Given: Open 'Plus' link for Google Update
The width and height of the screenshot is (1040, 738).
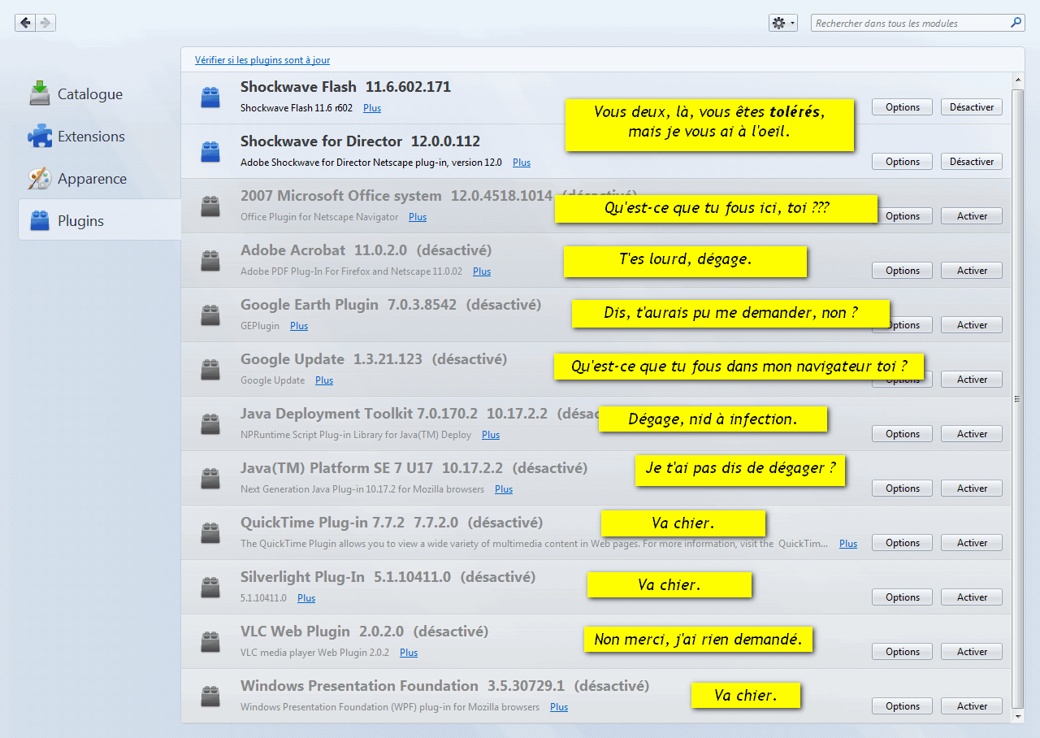Looking at the screenshot, I should (324, 380).
